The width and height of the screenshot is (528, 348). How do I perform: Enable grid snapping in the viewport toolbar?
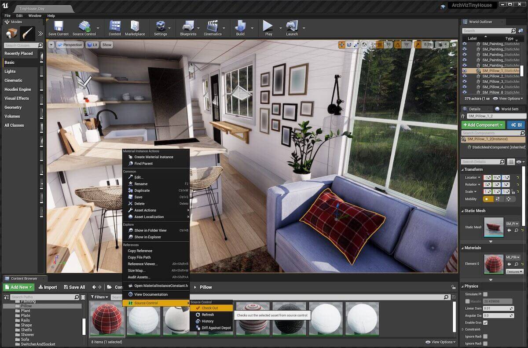click(379, 44)
